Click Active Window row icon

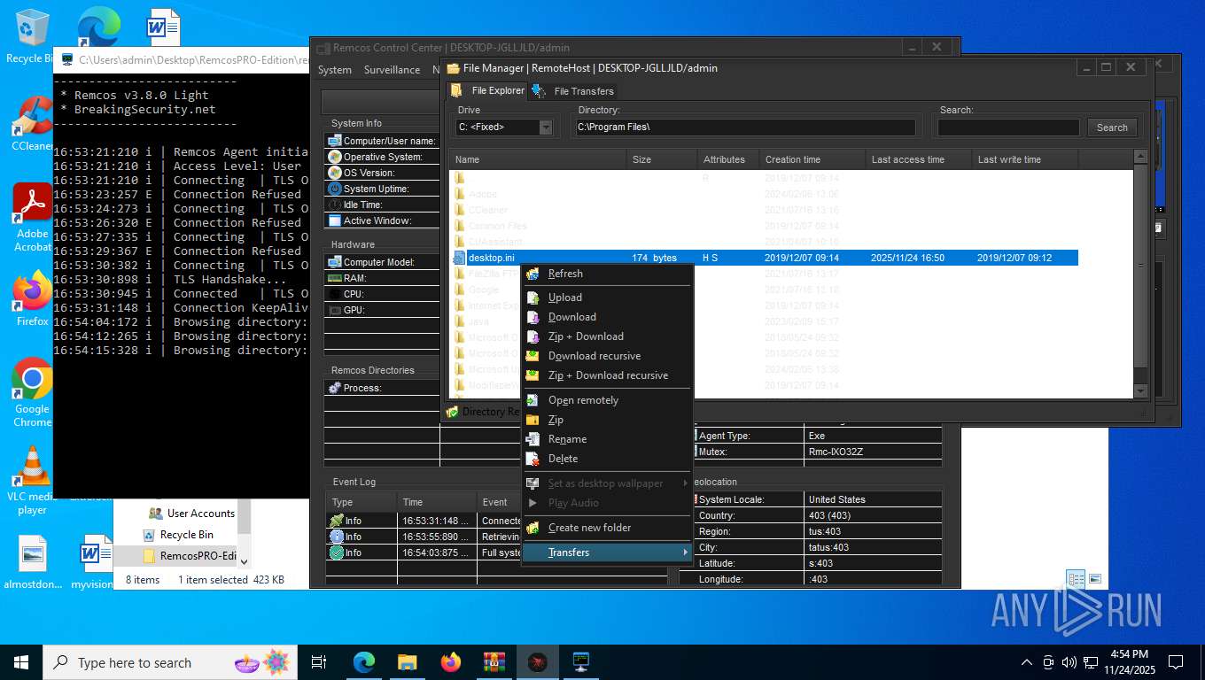335,220
